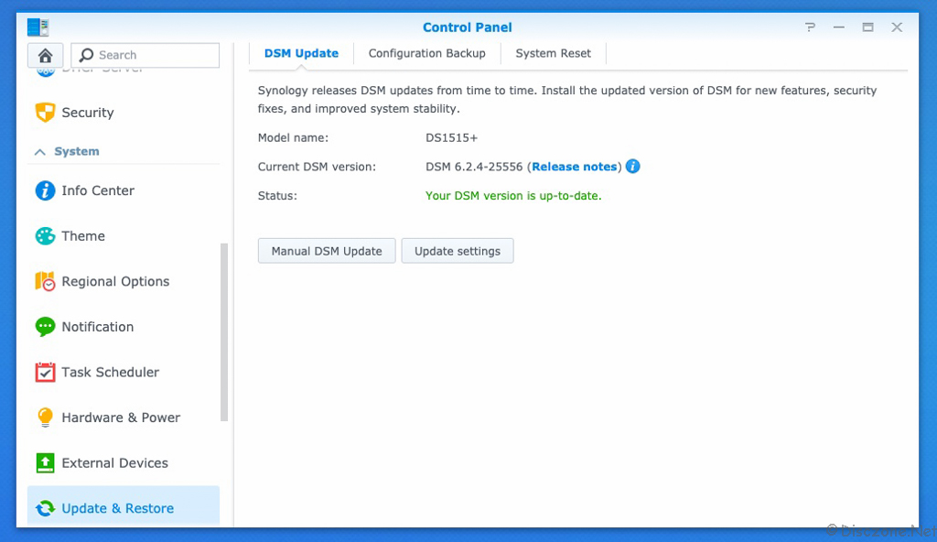Image resolution: width=937 pixels, height=542 pixels.
Task: Open Task Scheduler via its calendar icon
Action: (45, 372)
